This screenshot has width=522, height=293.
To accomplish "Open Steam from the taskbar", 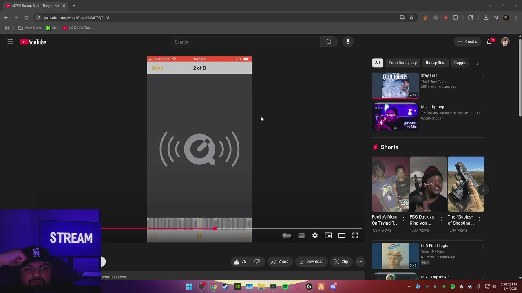I will (x=225, y=286).
